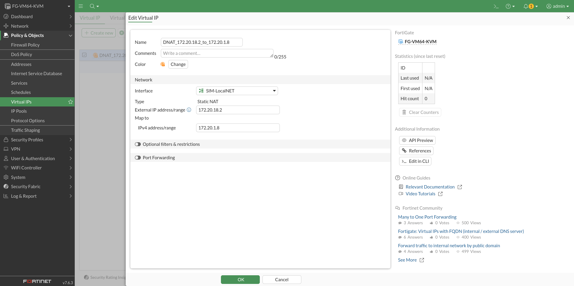The width and height of the screenshot is (574, 286).
Task: Open Forward traffic to internal network link
Action: point(449,246)
